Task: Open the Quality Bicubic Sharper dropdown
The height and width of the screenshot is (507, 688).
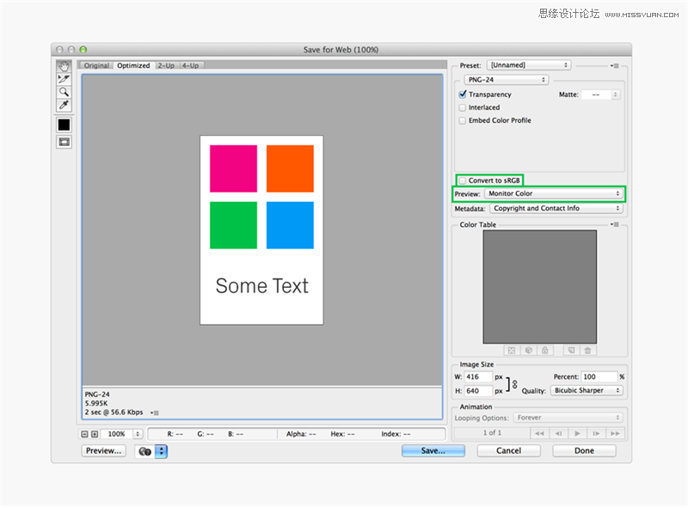Action: (587, 390)
